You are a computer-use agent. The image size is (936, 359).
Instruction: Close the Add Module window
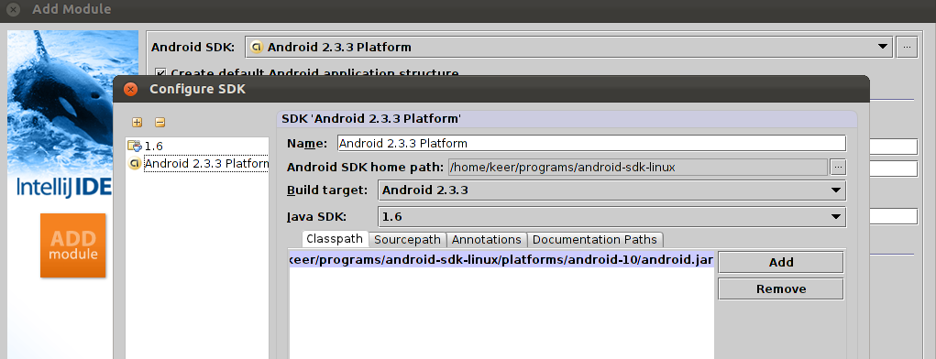13,10
